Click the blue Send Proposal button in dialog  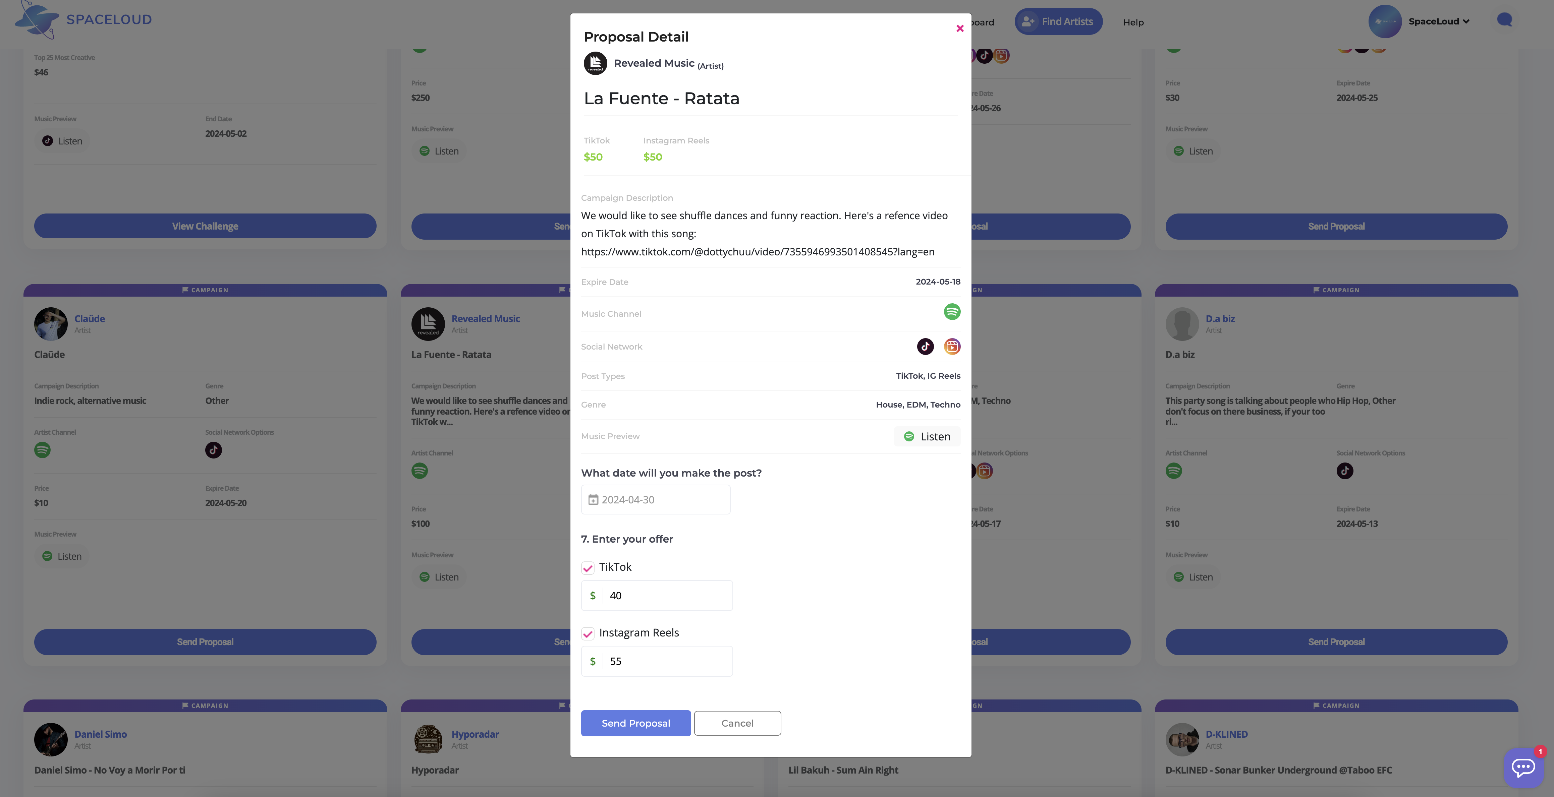click(x=635, y=723)
